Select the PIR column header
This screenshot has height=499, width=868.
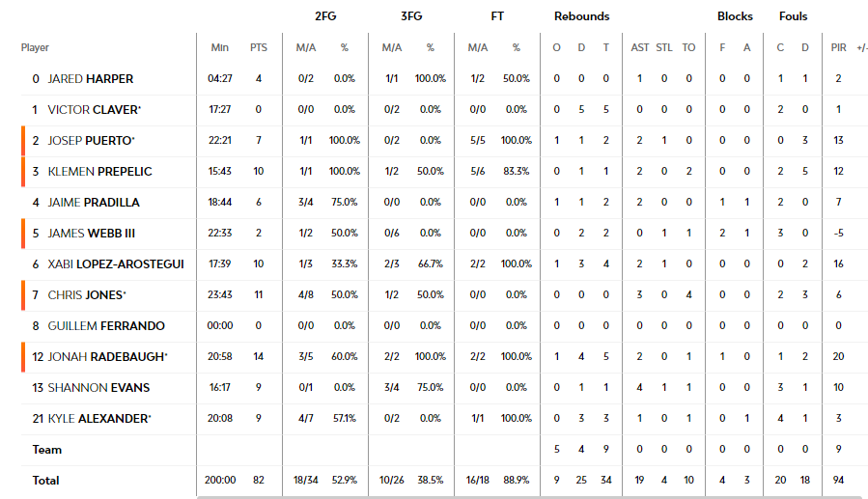(x=839, y=48)
